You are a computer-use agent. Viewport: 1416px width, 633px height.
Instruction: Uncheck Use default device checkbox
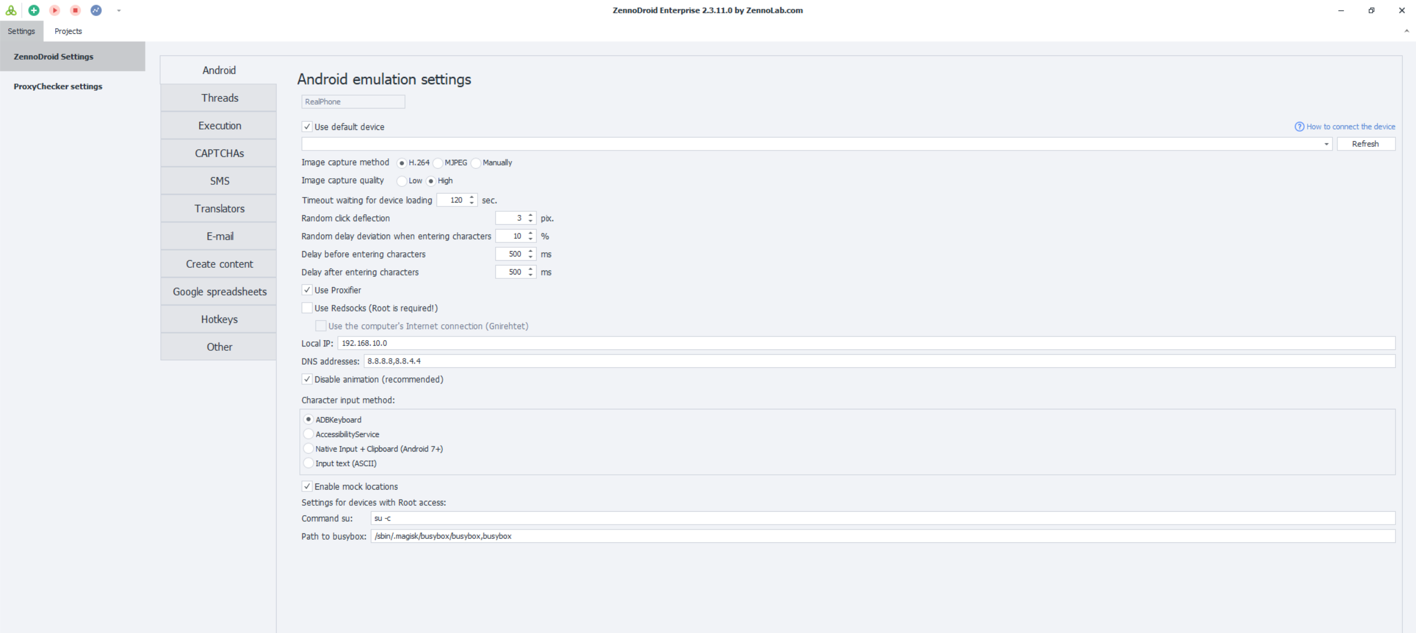pos(307,127)
